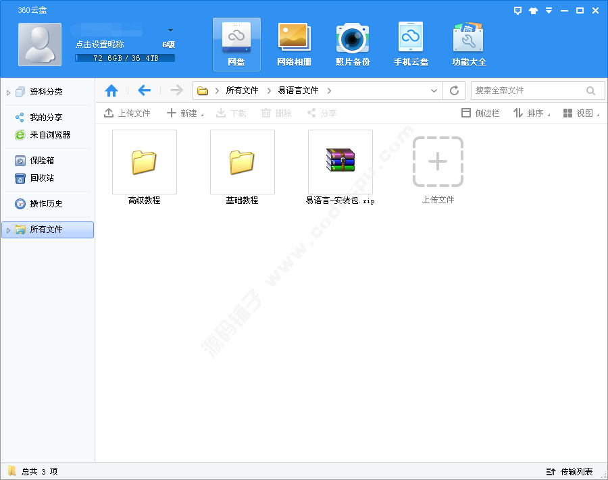The width and height of the screenshot is (608, 480).
Task: Select the 高级教程 folder
Action: coord(145,162)
